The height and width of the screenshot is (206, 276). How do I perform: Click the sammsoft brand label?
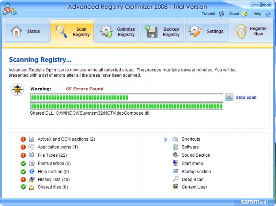254,202
